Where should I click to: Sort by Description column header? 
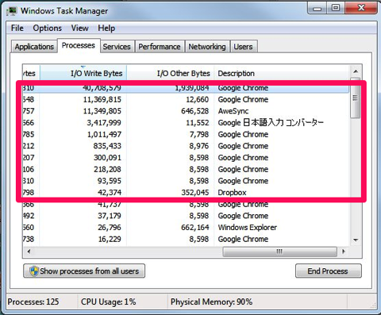point(282,73)
